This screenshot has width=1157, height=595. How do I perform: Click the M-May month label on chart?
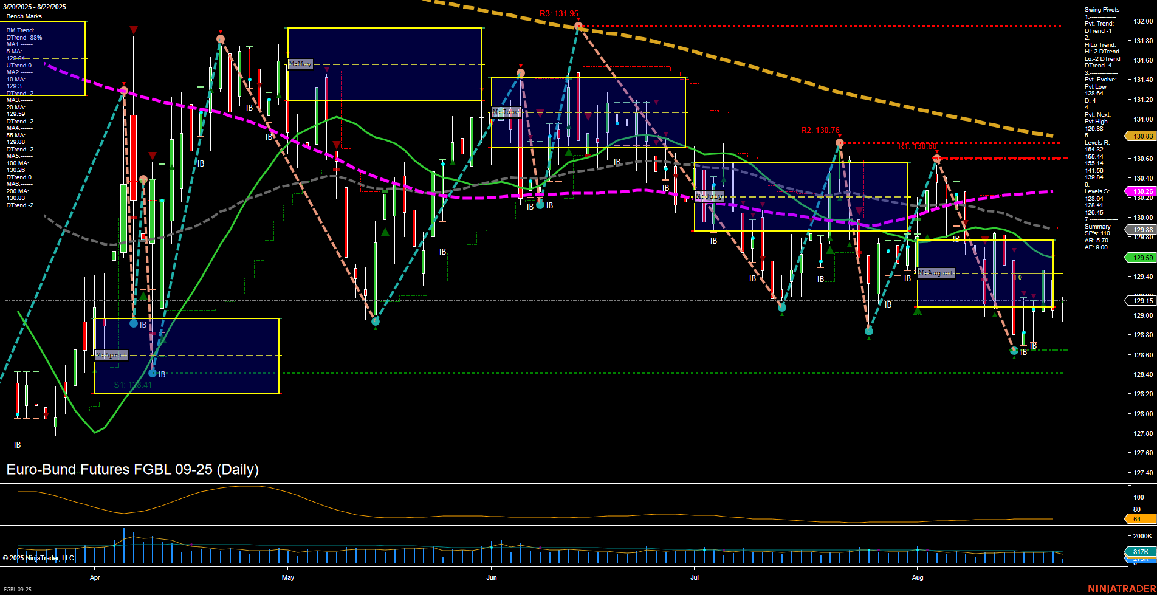(301, 64)
